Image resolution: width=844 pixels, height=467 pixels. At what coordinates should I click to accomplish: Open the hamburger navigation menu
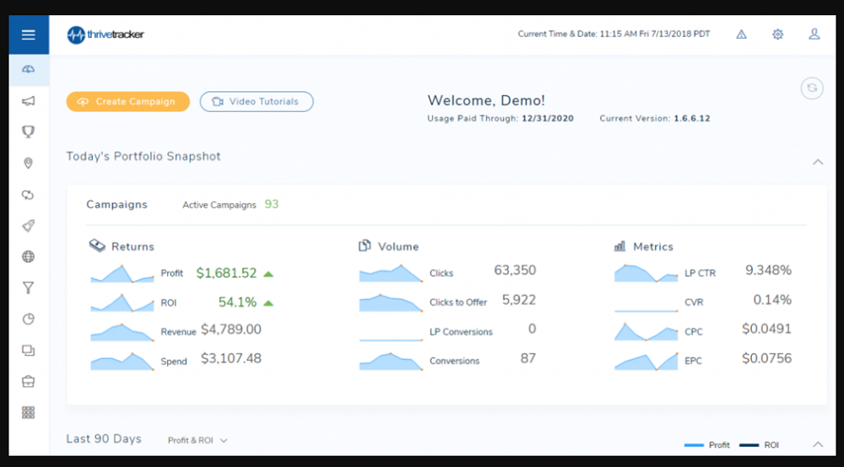(29, 35)
